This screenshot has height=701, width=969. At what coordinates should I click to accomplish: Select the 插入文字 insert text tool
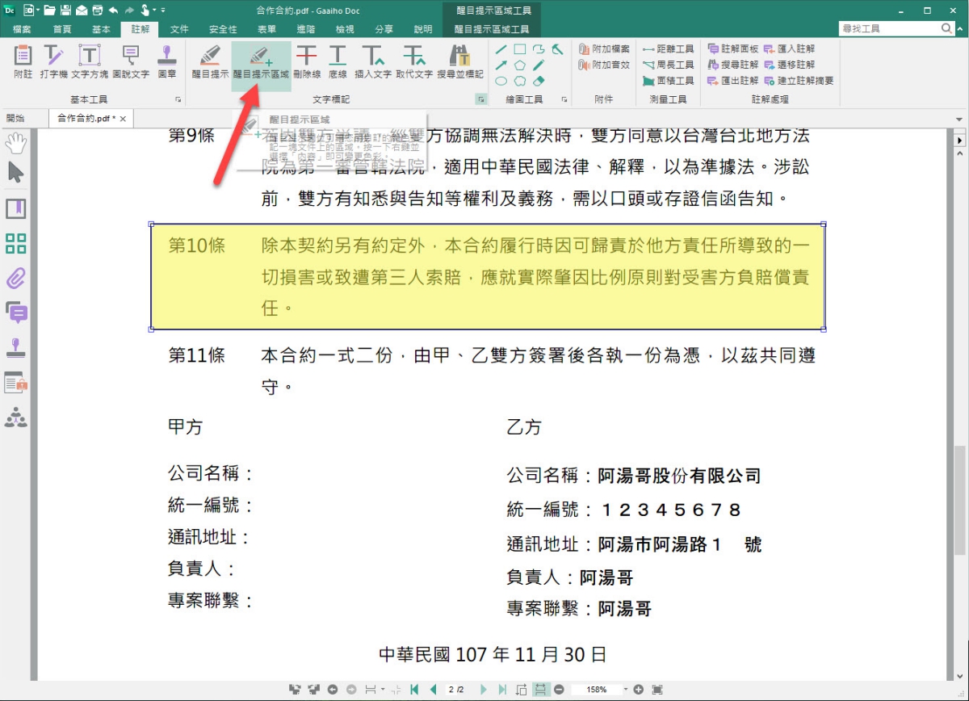(372, 61)
